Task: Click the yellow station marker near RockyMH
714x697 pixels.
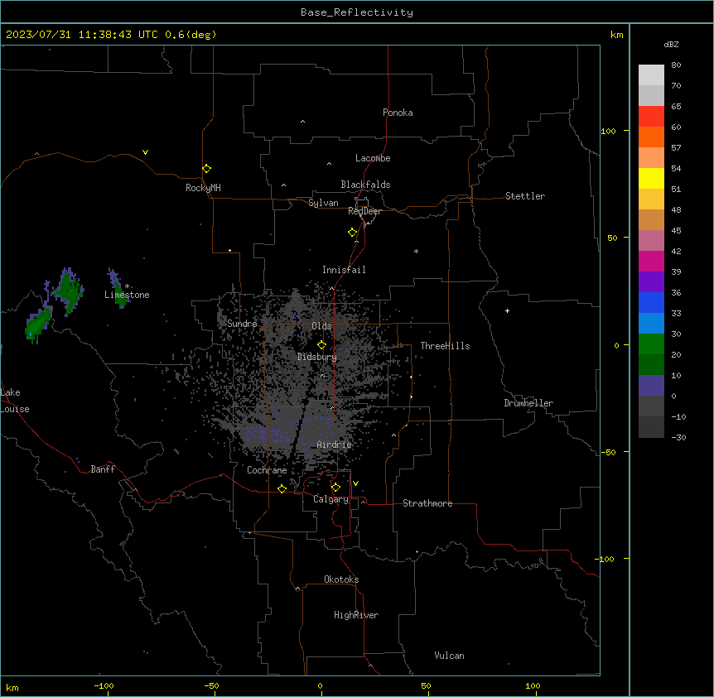Action: [206, 169]
